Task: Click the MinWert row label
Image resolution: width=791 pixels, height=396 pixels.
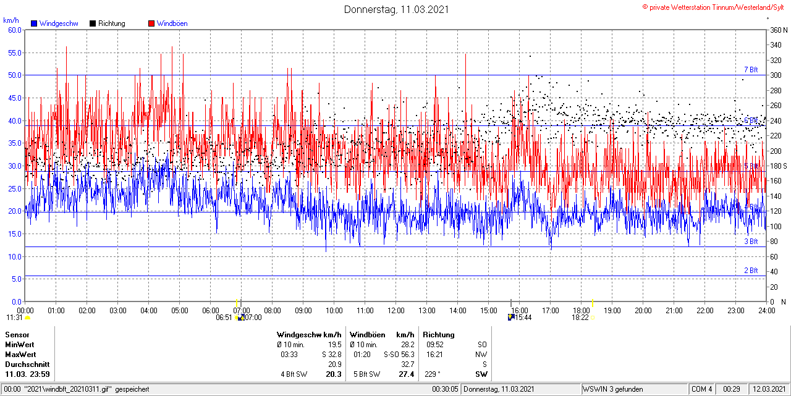Action: point(20,345)
